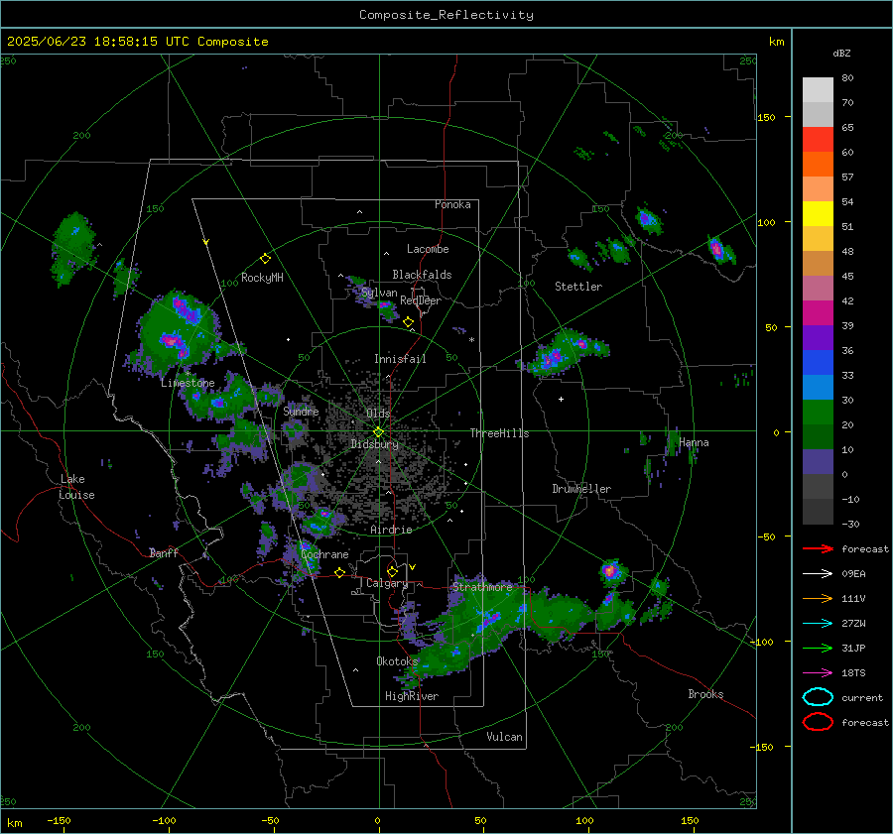Select the cyan 27ZW arrow in legend
Viewport: 893px width, 834px height.
pos(818,624)
